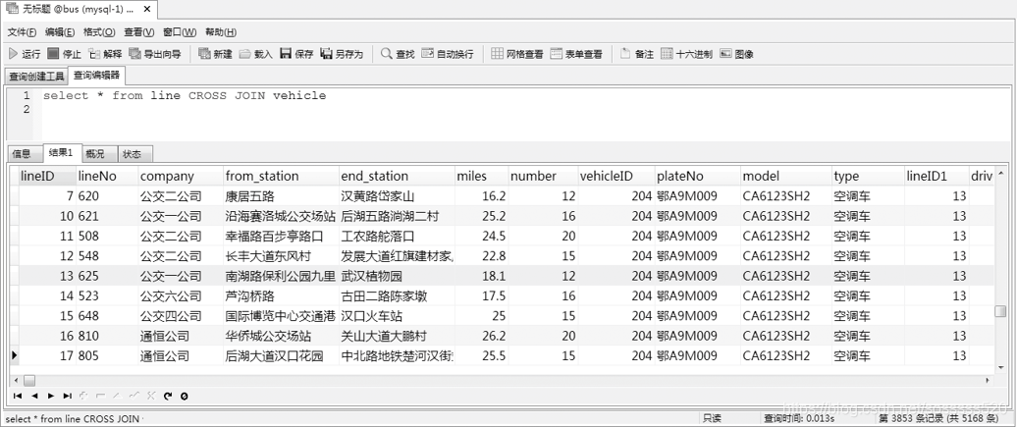Click the row indicator for lineID 17
Screen dimensions: 1017x427
coord(15,355)
